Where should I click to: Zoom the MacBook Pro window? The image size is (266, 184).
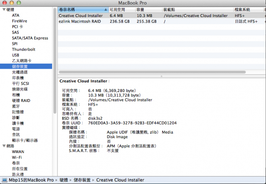19,3
